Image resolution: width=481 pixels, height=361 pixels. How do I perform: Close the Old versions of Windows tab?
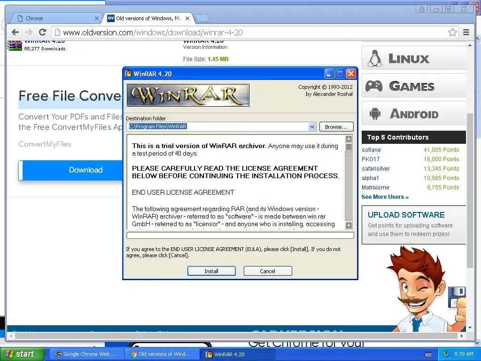187,18
